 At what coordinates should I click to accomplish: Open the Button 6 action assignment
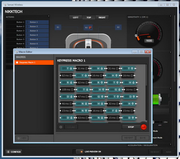(37, 44)
